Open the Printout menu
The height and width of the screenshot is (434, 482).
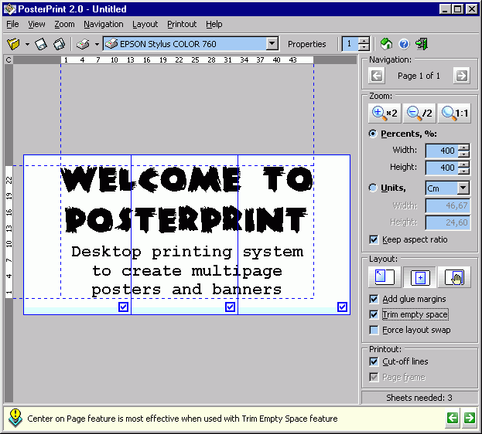[x=182, y=24]
